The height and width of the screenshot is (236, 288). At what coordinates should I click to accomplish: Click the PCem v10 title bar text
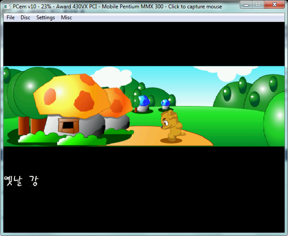click(x=117, y=7)
